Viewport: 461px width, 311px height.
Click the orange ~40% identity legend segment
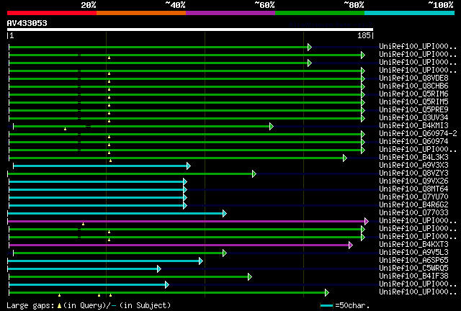pyautogui.click(x=141, y=13)
